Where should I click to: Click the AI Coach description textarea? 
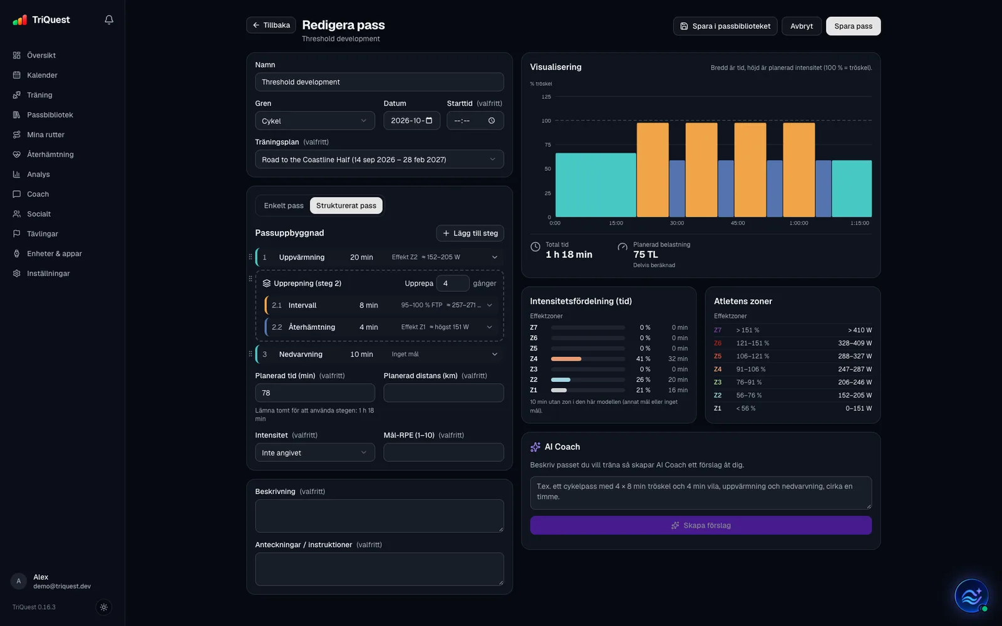[x=701, y=493]
